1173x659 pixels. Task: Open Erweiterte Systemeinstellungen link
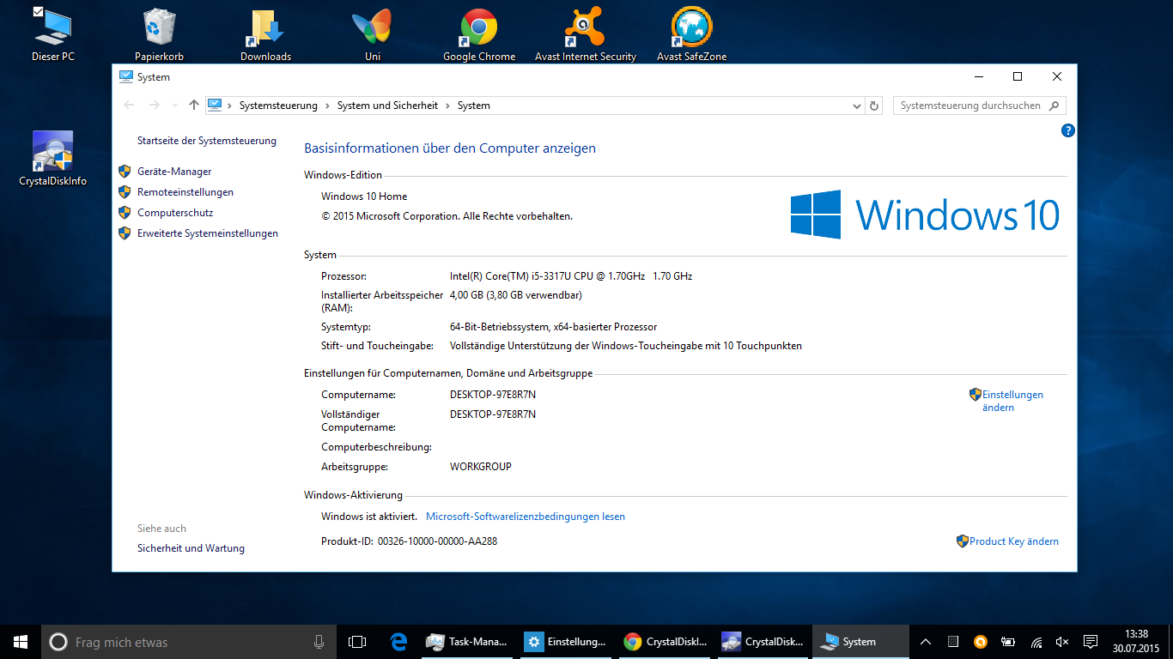[208, 233]
